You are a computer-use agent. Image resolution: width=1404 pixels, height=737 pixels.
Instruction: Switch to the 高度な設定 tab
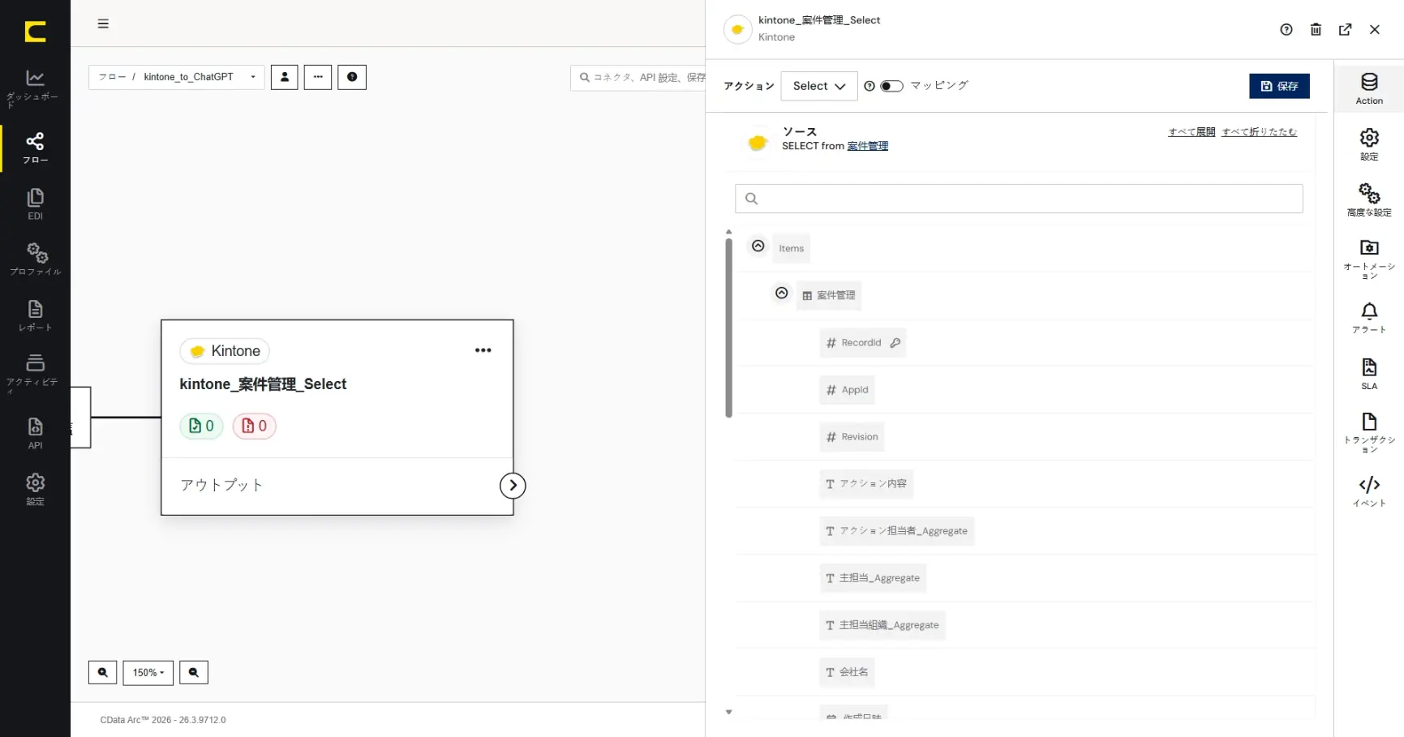[1369, 200]
